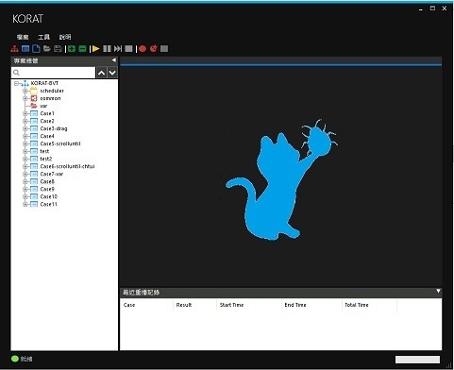Expand the Case1 tree node
The width and height of the screenshot is (454, 370).
pyautogui.click(x=25, y=113)
